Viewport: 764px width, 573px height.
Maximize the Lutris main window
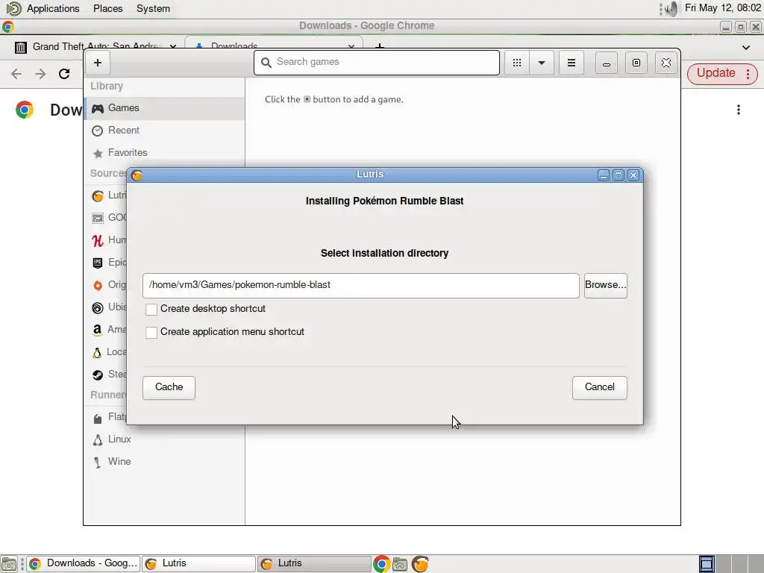pos(636,63)
